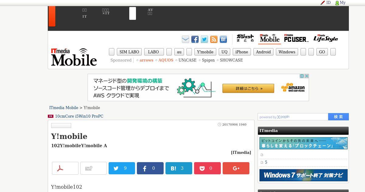The height and width of the screenshot is (192, 365).
Task: Open the Twitter icon in header
Action: 204,39
